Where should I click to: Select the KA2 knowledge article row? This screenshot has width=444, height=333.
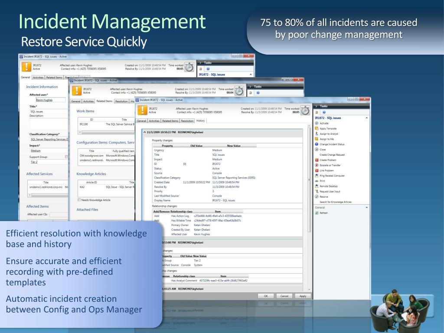point(106,187)
